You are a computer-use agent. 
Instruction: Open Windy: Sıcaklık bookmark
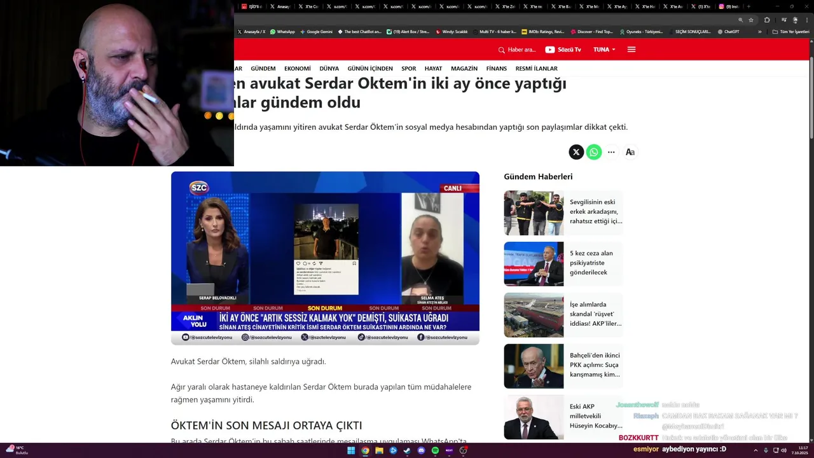click(452, 31)
